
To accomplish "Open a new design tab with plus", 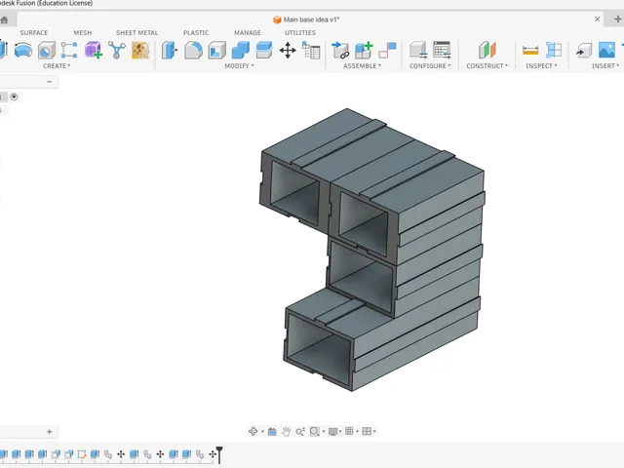I will click(617, 19).
